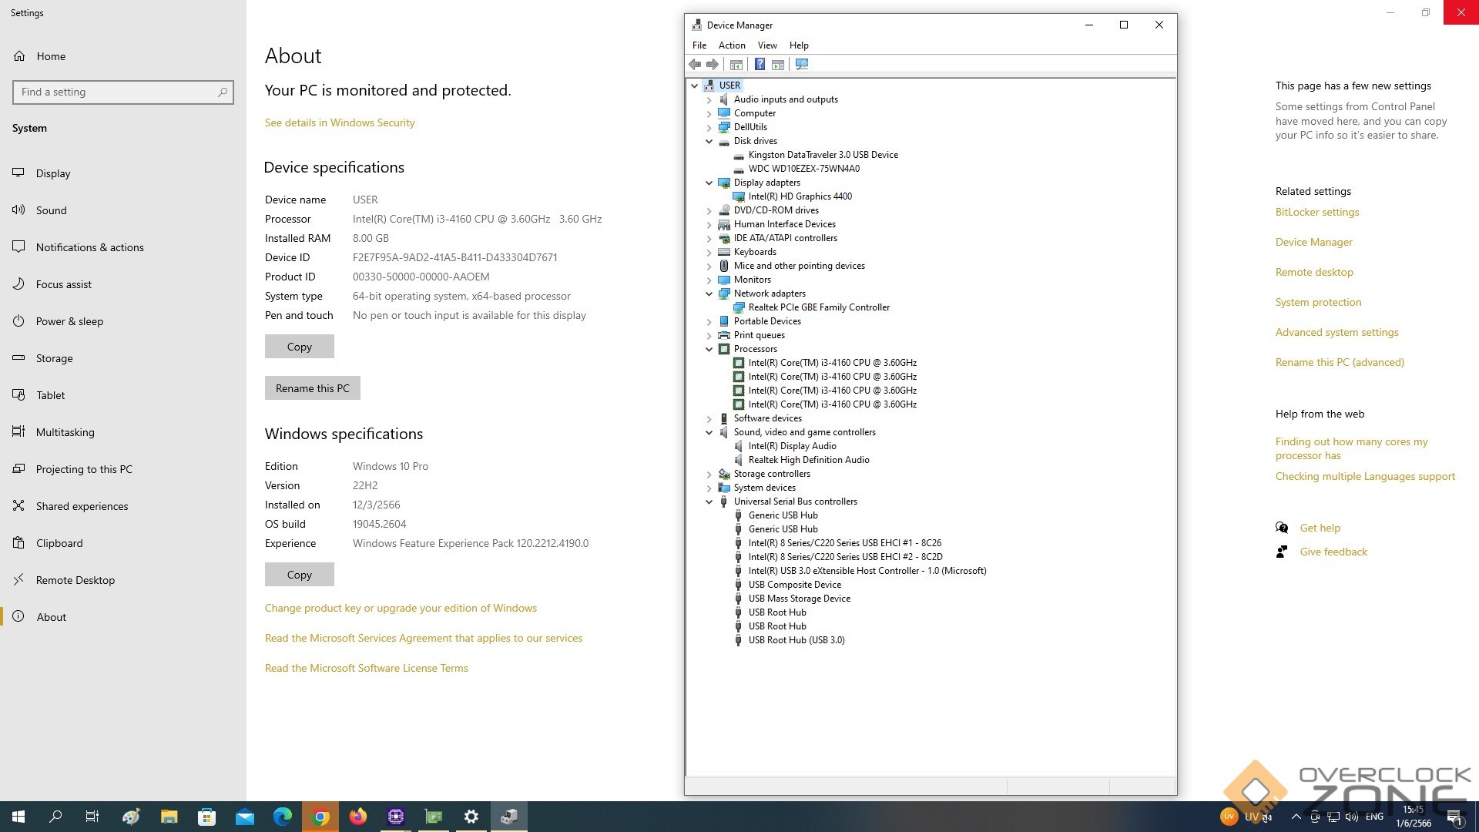1479x832 pixels.
Task: Click the Rename this PC button
Action: click(x=312, y=388)
